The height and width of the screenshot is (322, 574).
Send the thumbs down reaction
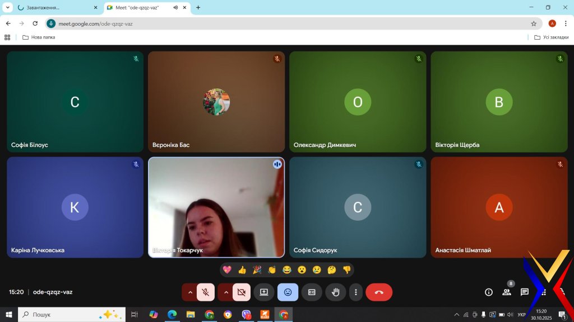pos(346,269)
